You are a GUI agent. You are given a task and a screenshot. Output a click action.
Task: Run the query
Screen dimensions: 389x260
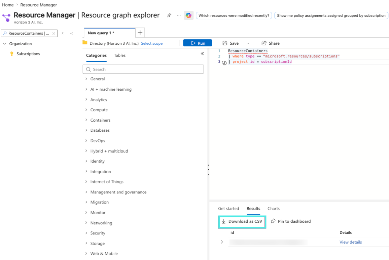coord(198,43)
